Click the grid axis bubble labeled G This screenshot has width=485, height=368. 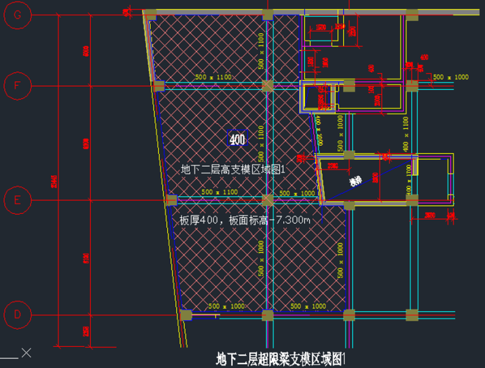(18, 17)
